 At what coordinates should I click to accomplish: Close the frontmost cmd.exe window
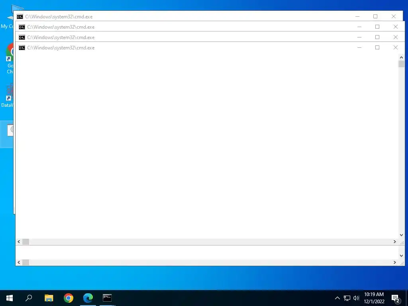click(396, 48)
